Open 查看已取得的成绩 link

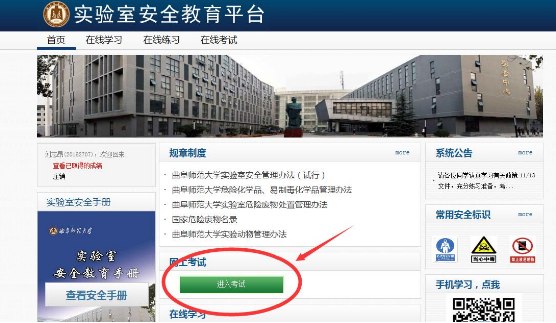click(x=78, y=166)
